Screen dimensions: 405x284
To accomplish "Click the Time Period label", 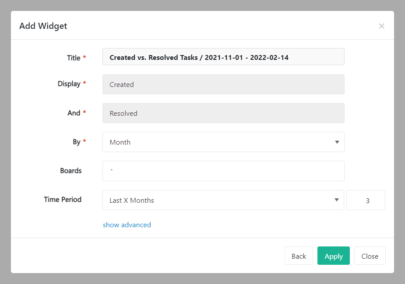I will [63, 199].
